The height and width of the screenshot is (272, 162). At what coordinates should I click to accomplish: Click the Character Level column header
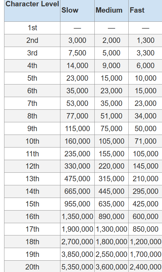[x=32, y=4]
